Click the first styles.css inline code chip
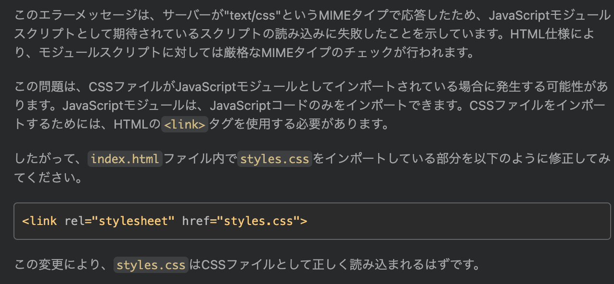Image resolution: width=614 pixels, height=284 pixels. (x=274, y=158)
